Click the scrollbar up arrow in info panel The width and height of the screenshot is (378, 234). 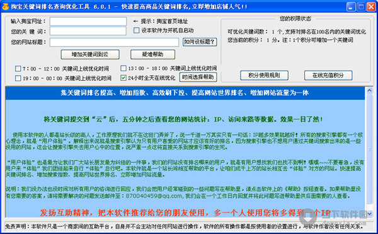(369, 90)
